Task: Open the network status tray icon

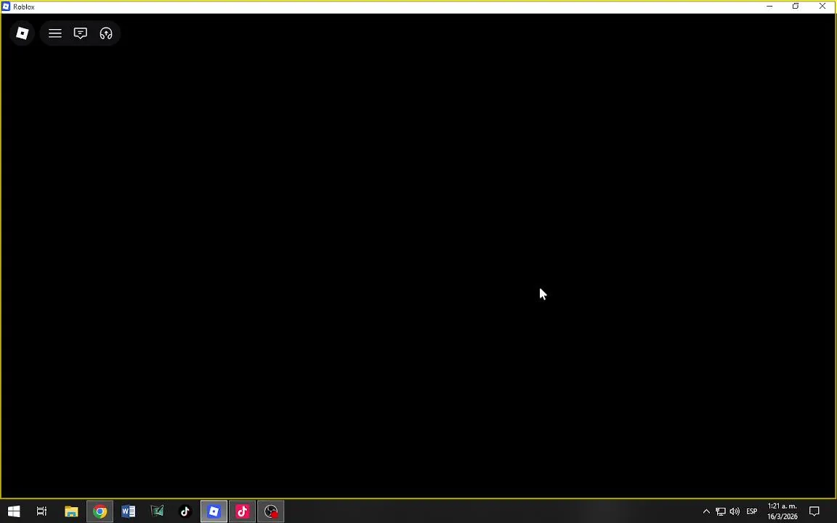Action: pyautogui.click(x=720, y=511)
